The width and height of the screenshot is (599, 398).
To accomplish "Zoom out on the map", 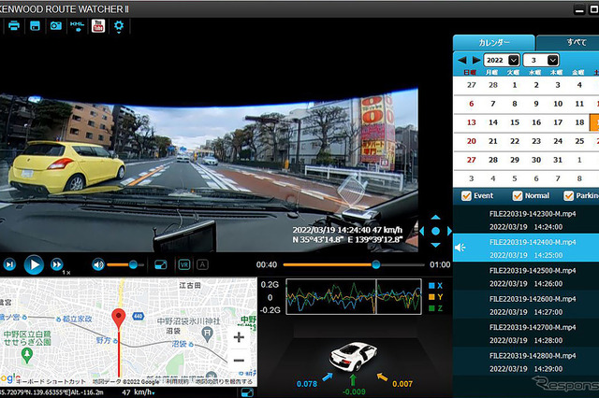I will [239, 361].
